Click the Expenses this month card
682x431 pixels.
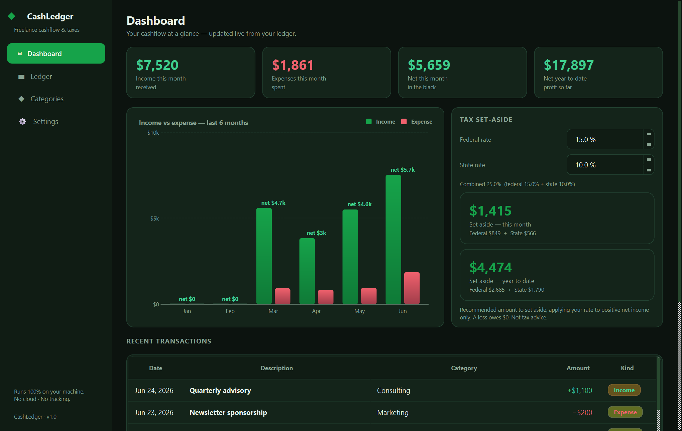pos(327,73)
